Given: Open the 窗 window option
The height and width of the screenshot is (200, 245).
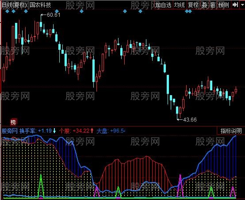Looking at the screenshot, I should click(213, 5).
